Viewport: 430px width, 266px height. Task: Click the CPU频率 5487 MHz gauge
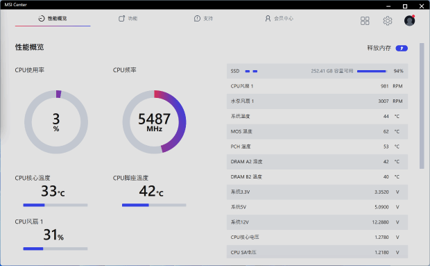pyautogui.click(x=155, y=122)
